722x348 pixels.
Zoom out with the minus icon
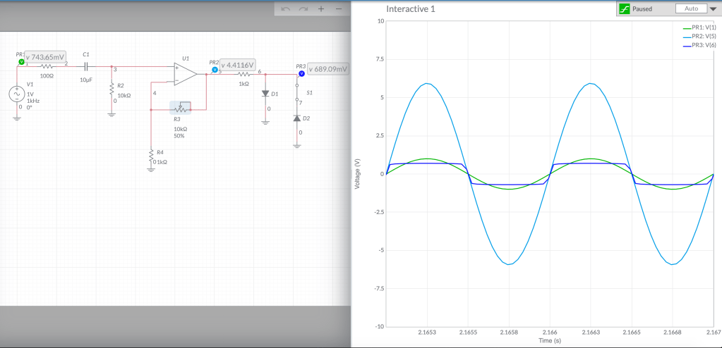coord(339,8)
